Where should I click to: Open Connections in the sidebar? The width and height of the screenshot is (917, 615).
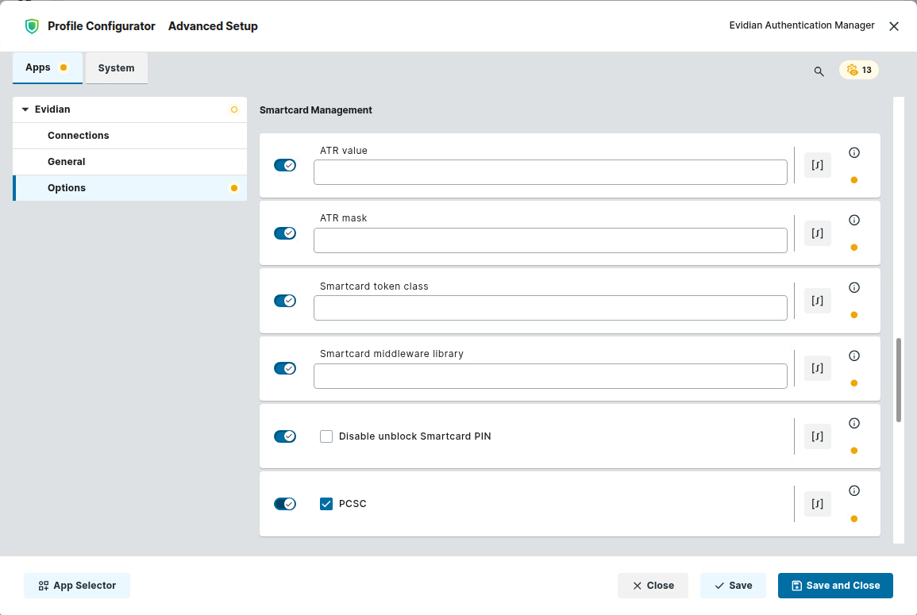pyautogui.click(x=130, y=136)
